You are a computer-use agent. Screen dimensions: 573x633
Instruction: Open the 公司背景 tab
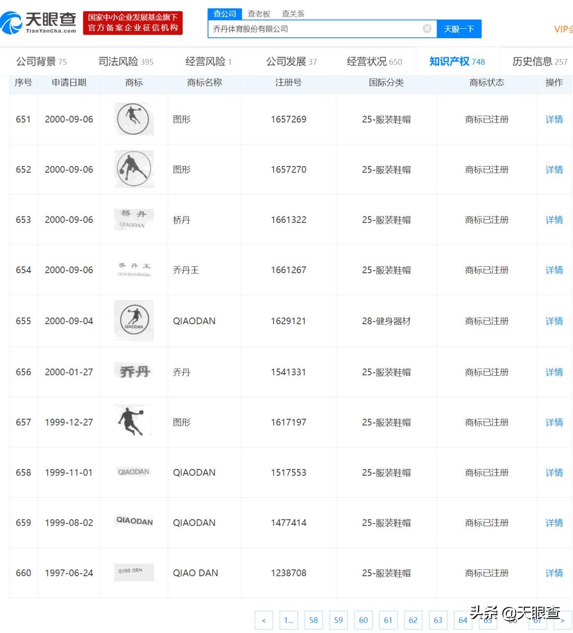click(x=41, y=62)
